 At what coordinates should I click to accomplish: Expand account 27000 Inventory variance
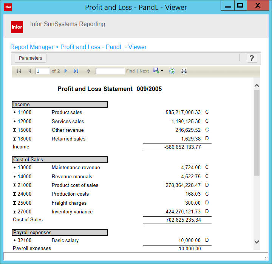15,212
